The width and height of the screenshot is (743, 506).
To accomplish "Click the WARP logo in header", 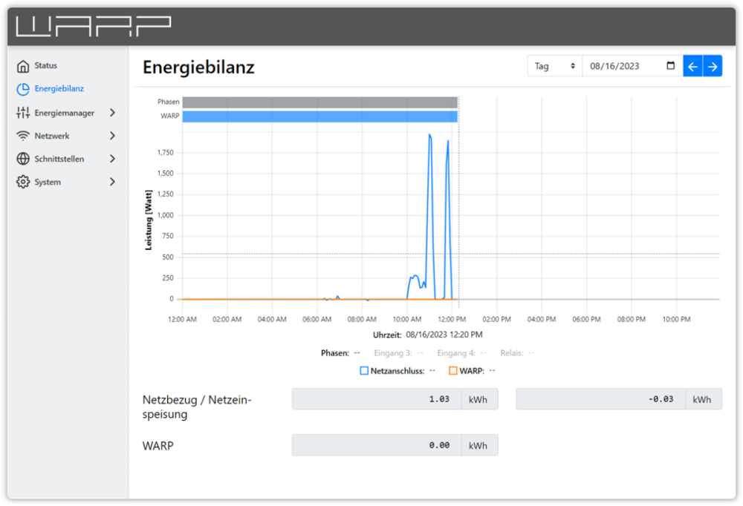I will [93, 26].
